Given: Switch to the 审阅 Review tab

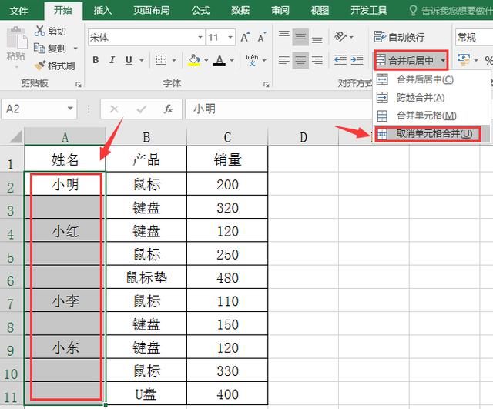Looking at the screenshot, I should pos(280,10).
